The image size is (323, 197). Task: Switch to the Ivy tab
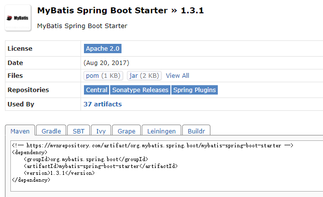(101, 131)
